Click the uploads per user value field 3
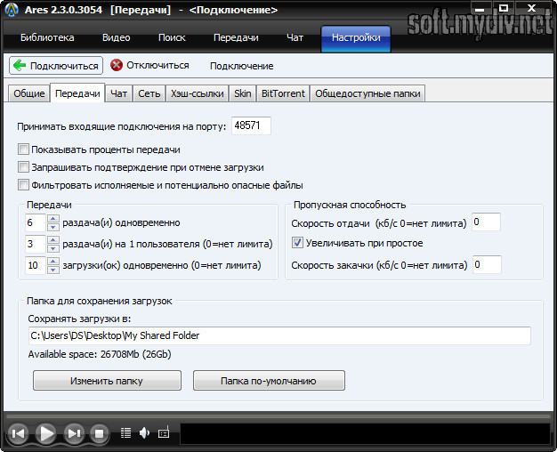The width and height of the screenshot is (557, 452). point(36,244)
